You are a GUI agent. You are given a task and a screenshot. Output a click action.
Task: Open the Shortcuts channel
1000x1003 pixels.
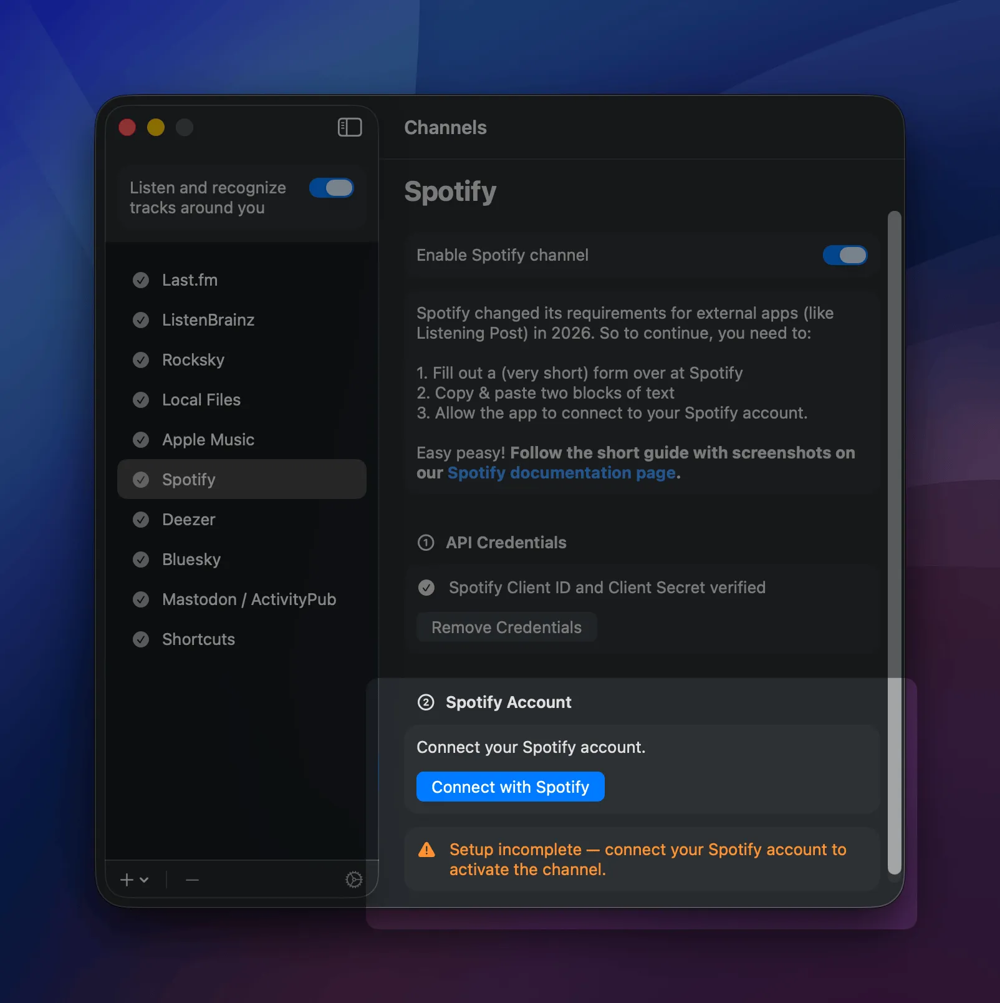(x=242, y=639)
